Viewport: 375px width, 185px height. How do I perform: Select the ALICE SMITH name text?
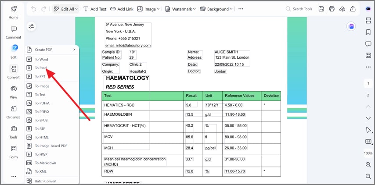point(226,52)
